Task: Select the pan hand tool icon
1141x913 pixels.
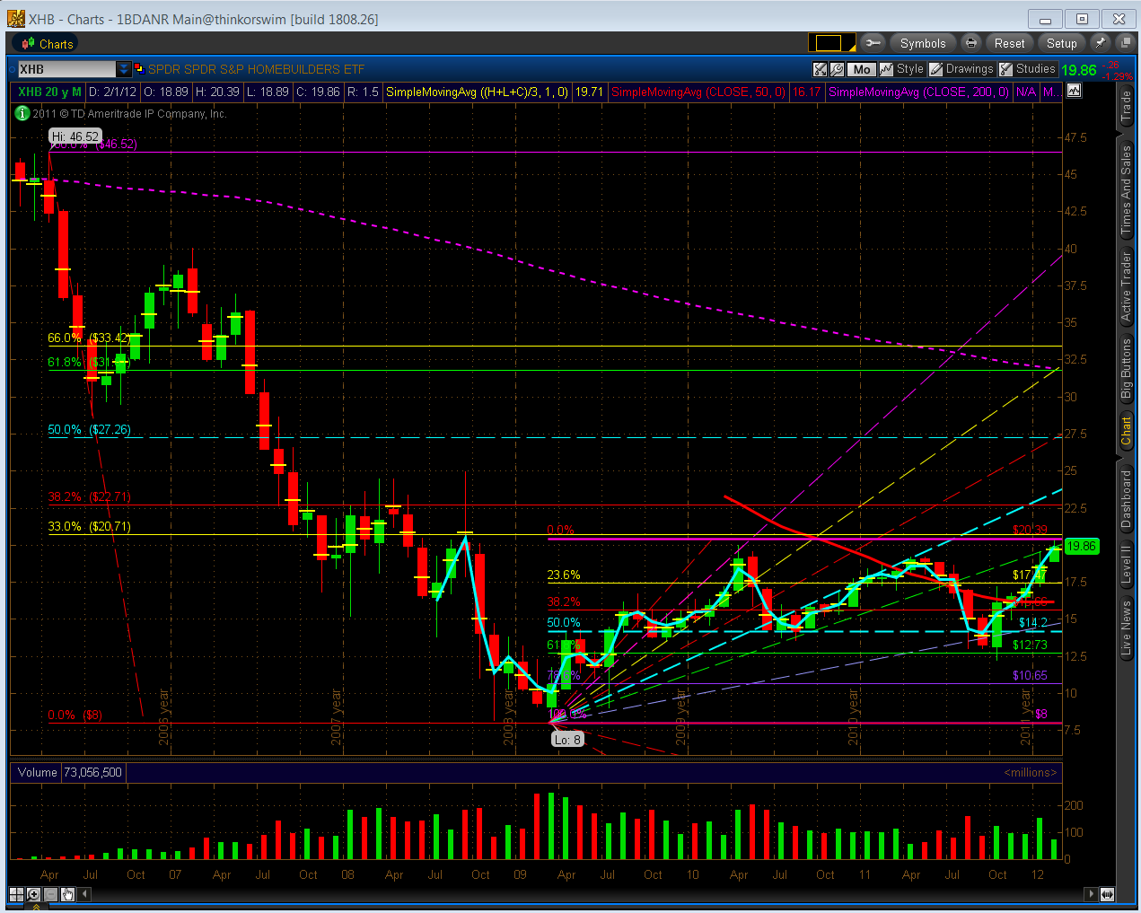Action: pyautogui.click(x=67, y=894)
